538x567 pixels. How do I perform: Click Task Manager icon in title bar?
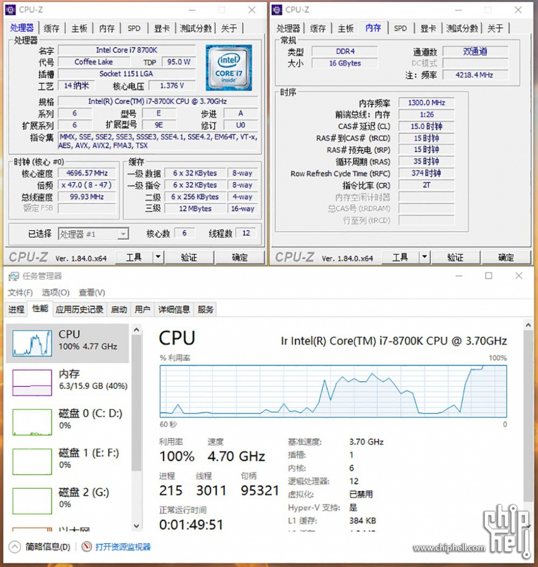pos(14,276)
